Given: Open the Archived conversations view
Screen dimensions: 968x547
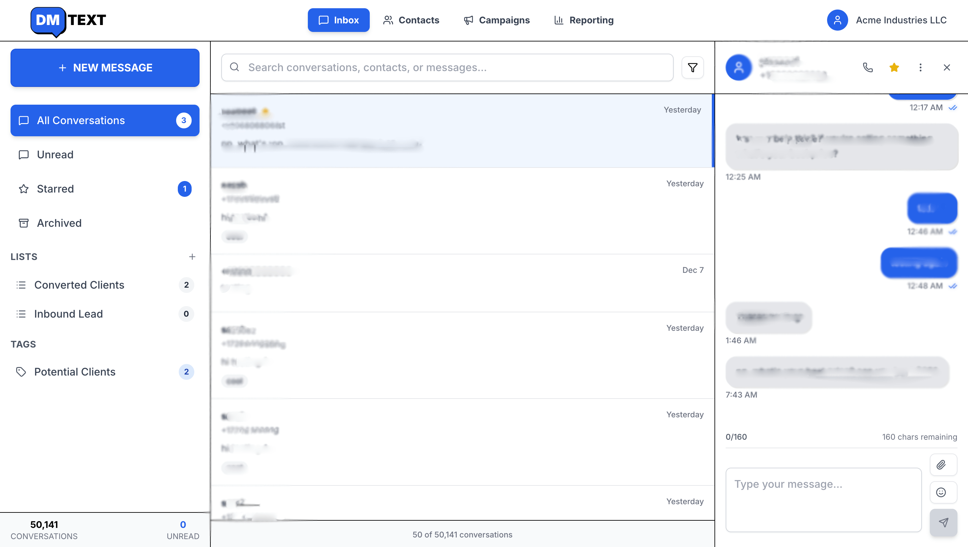Looking at the screenshot, I should (59, 223).
